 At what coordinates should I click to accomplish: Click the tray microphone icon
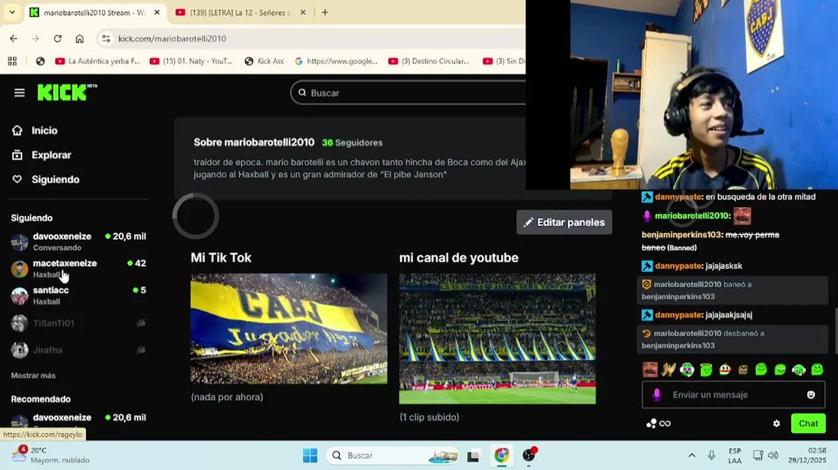pos(711,455)
